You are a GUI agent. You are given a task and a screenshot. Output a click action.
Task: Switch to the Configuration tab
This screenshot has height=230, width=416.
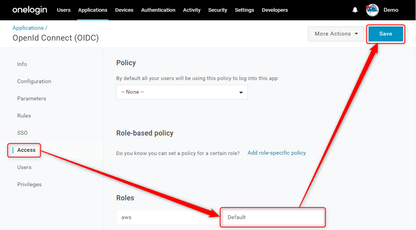(34, 81)
